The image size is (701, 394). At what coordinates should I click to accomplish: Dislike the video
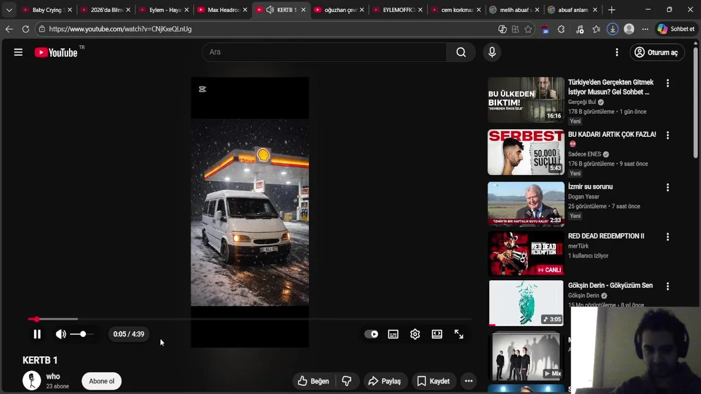click(x=347, y=381)
